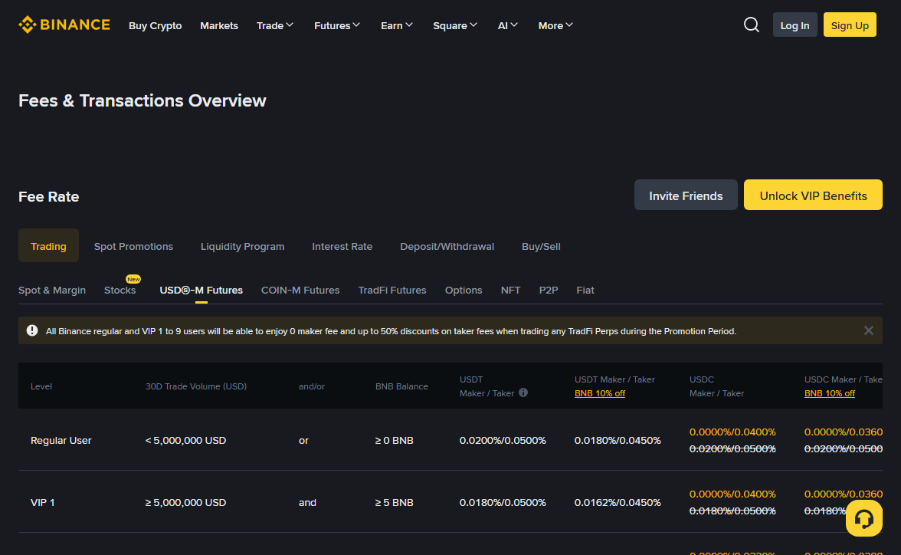Open BNB 10% off link under USDT Maker / Taker
The width and height of the screenshot is (901, 555).
[599, 393]
